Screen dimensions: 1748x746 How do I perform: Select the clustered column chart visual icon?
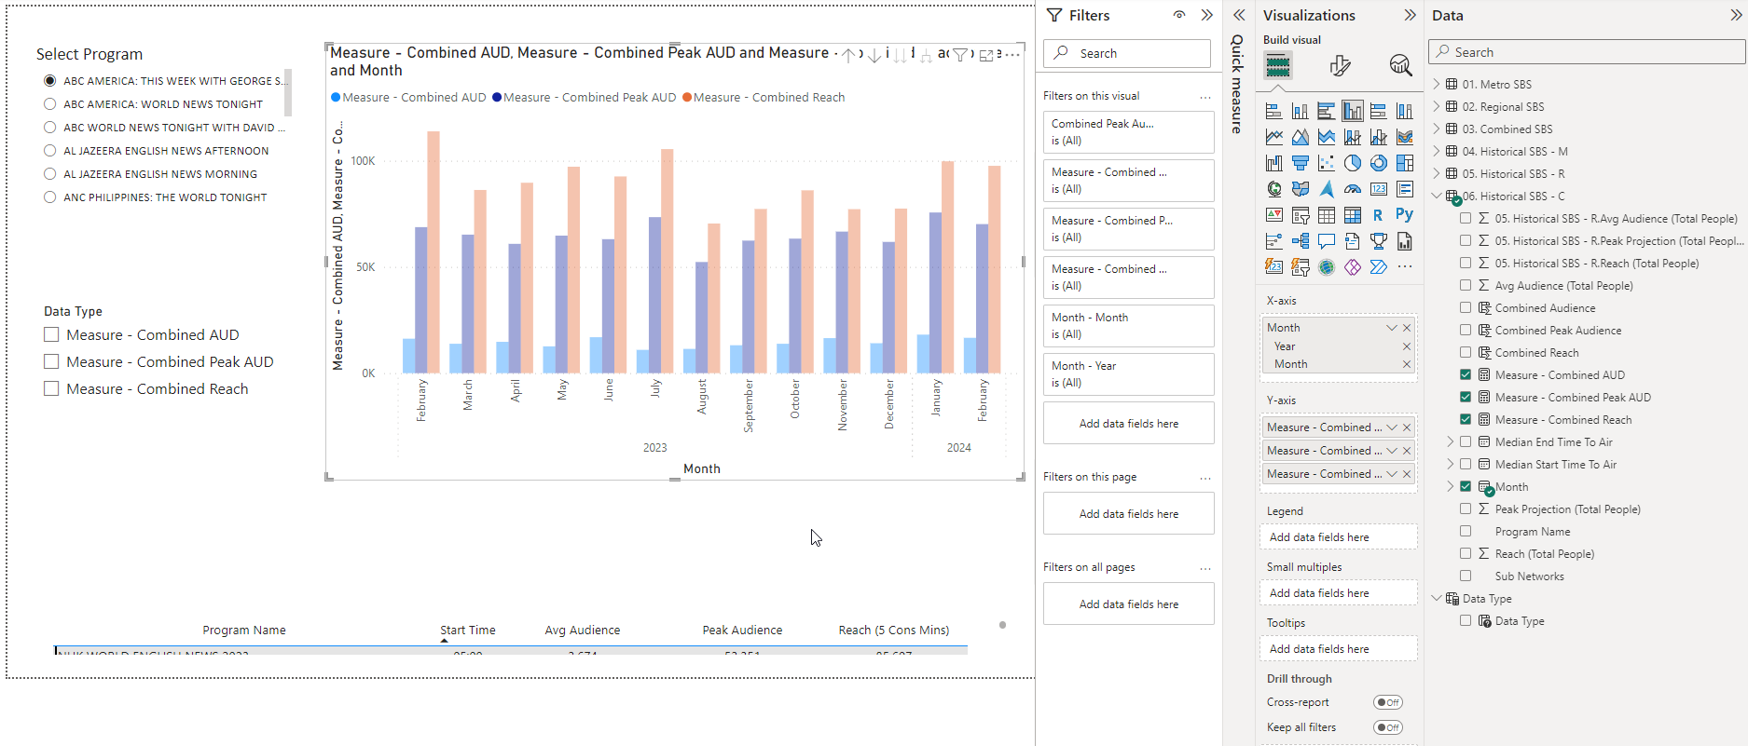(x=1353, y=112)
